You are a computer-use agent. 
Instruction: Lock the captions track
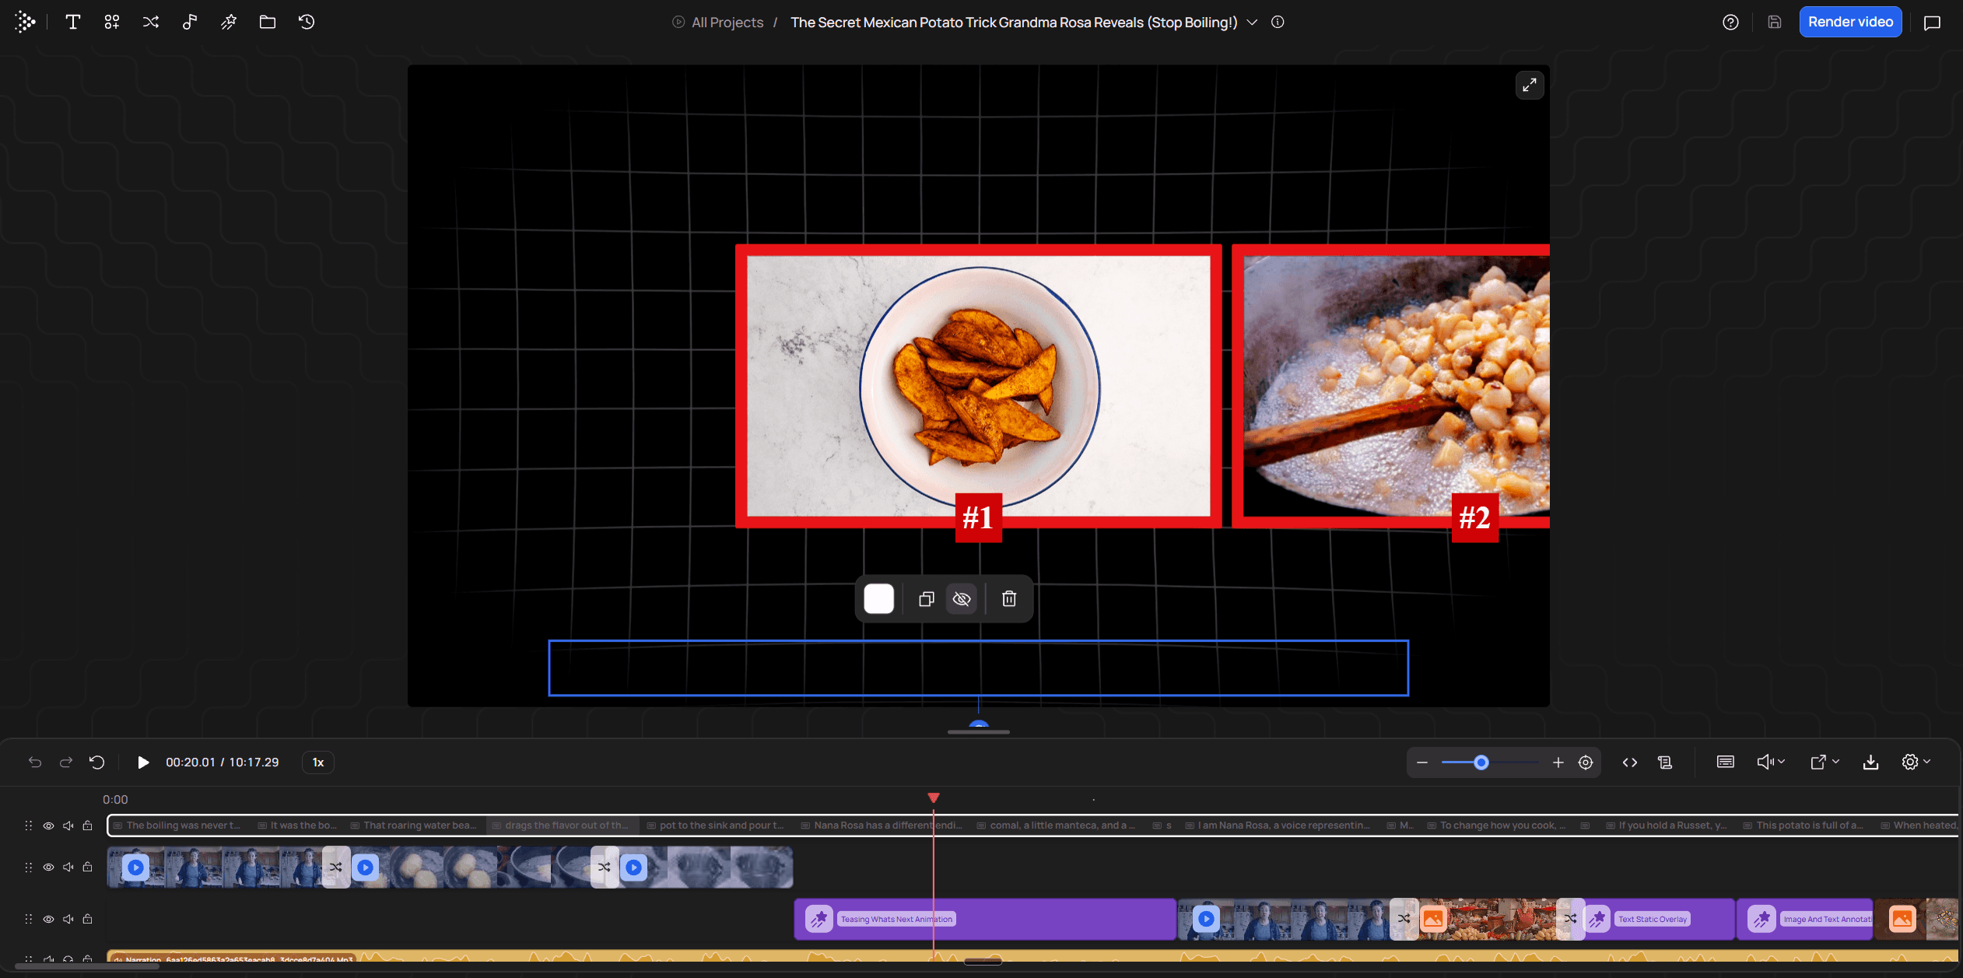tap(88, 826)
